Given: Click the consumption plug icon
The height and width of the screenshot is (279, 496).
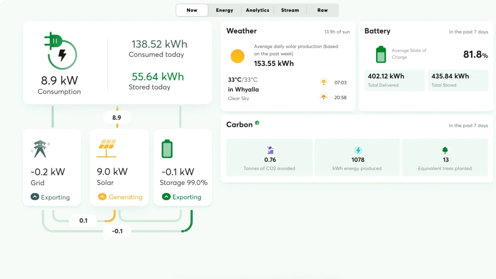Looking at the screenshot, I should click(x=61, y=51).
